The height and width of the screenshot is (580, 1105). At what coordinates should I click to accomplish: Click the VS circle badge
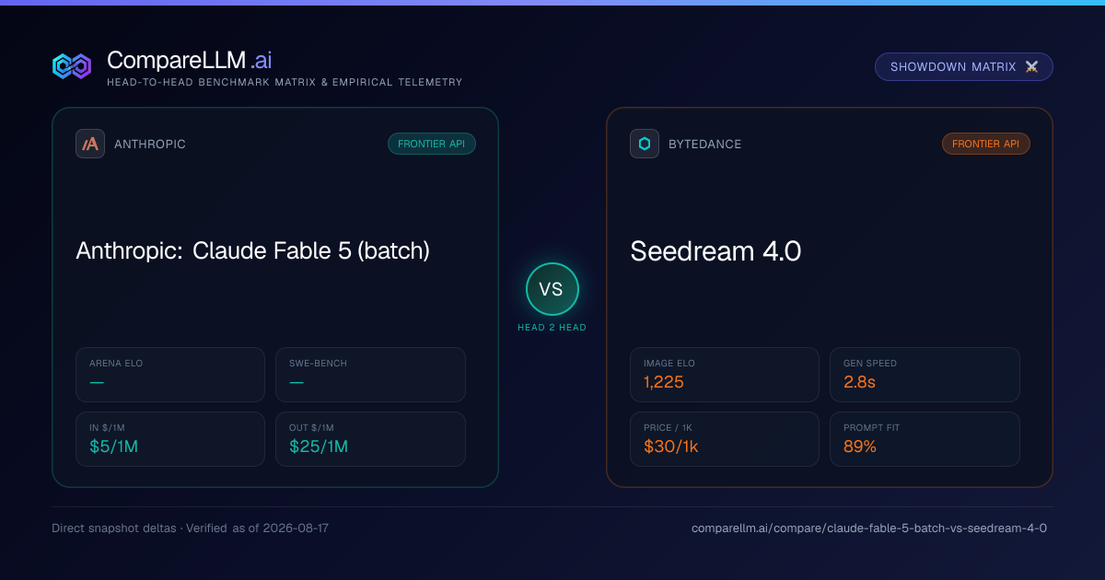[552, 289]
